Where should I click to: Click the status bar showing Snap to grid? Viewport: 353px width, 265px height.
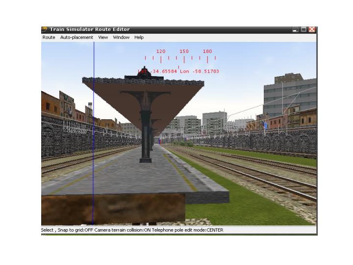point(132,230)
